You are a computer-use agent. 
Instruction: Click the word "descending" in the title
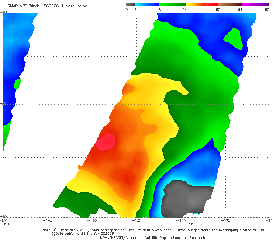[x=76, y=6]
